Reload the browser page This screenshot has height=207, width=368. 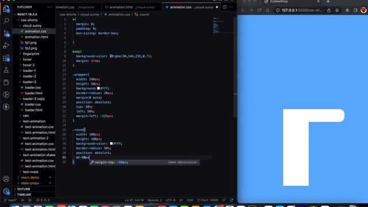[x=259, y=10]
